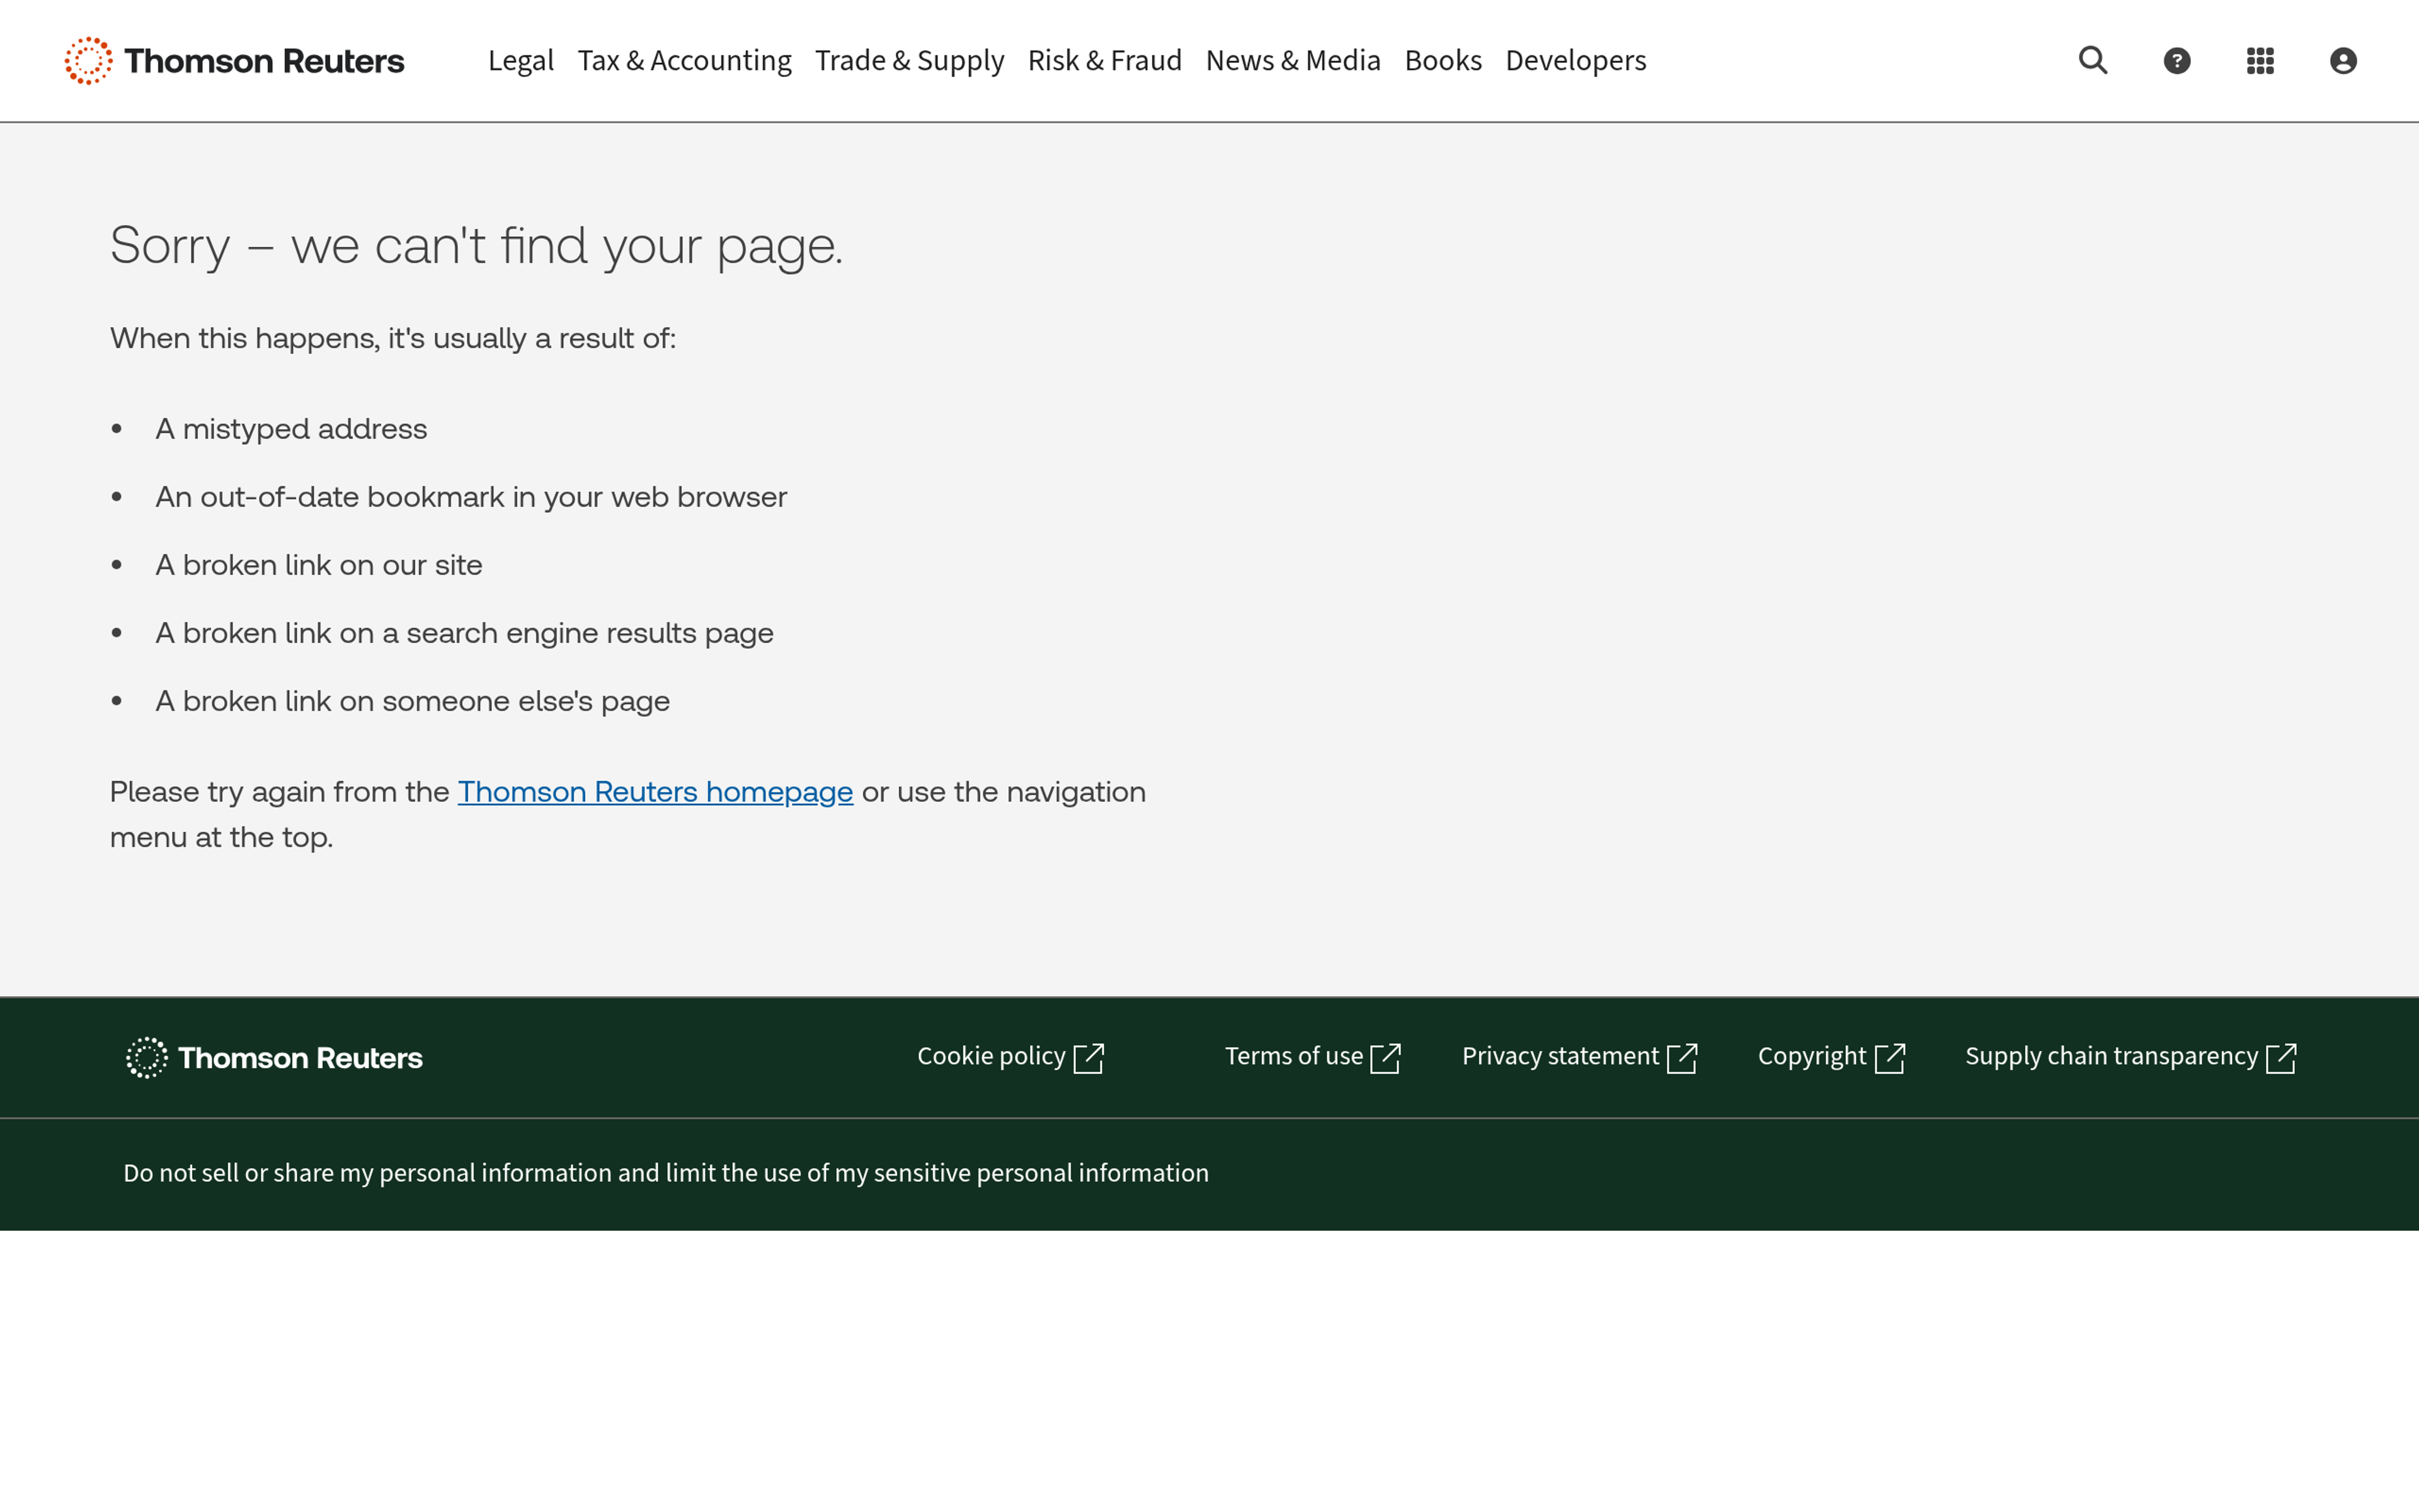This screenshot has width=2419, height=1512.
Task: Click the "A broken link on our site" text
Action: coord(319,565)
